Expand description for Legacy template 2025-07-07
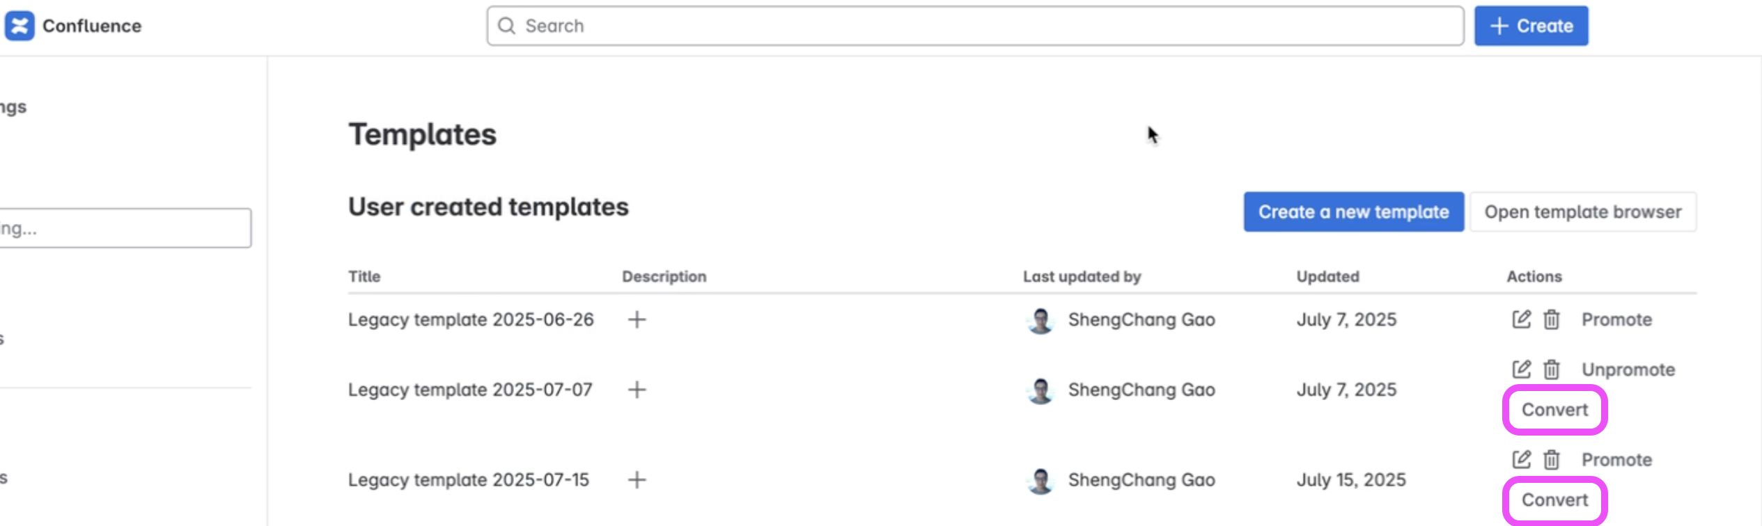The image size is (1762, 526). pyautogui.click(x=637, y=390)
